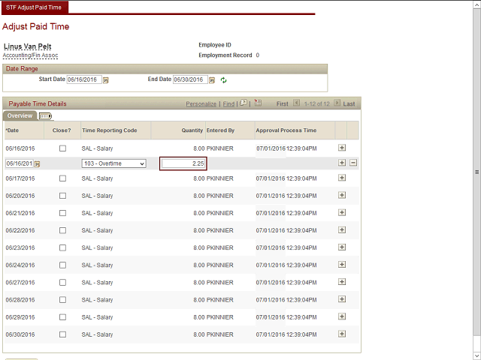Add a row after the 06/17/2016 entry

pos(342,178)
